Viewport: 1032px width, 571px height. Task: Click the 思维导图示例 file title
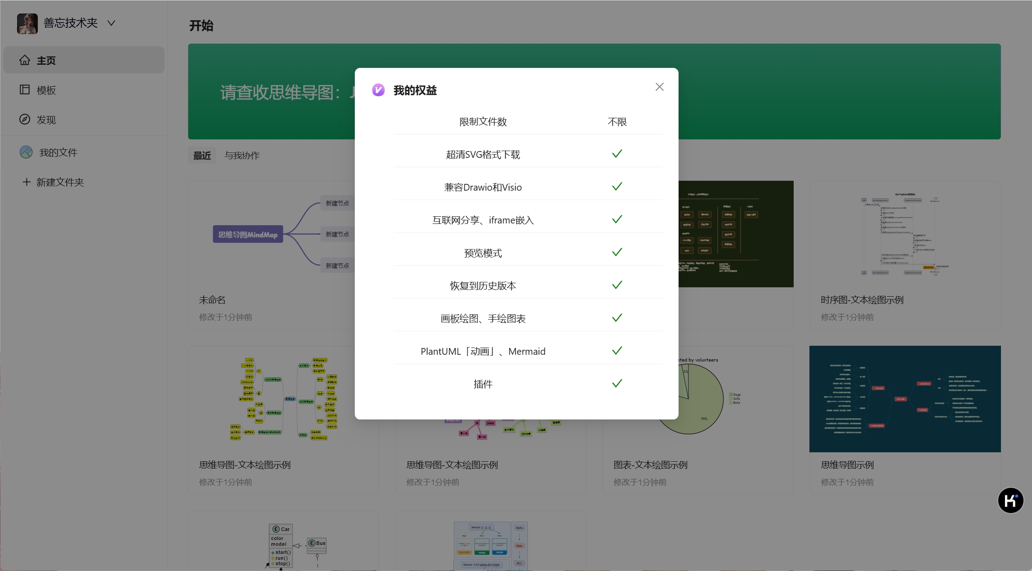pyautogui.click(x=847, y=465)
